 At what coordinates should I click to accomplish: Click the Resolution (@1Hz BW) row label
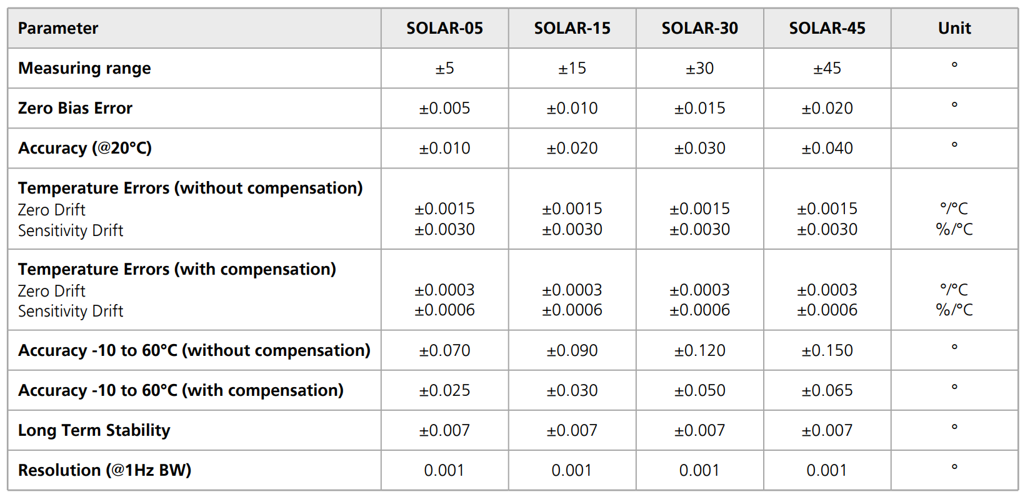(x=104, y=471)
